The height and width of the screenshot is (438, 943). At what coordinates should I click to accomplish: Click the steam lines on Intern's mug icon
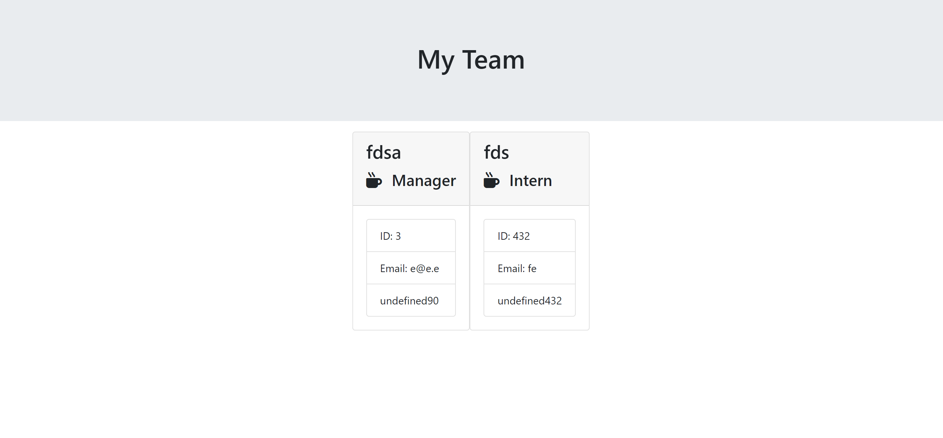(490, 175)
